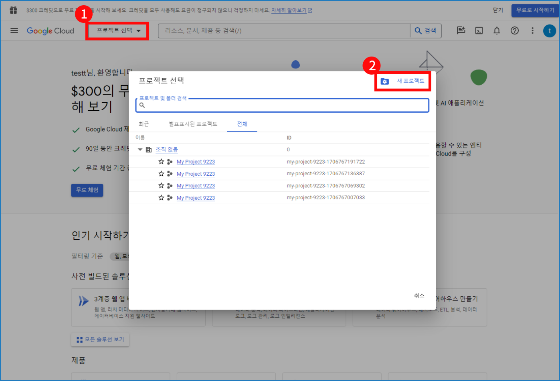The width and height of the screenshot is (560, 381).
Task: Star the second My Project 9223 entry
Action: pos(161,174)
